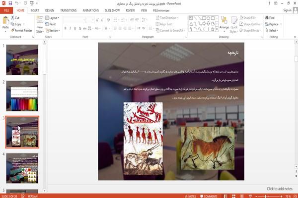Screen dimensions: 298x198
Task: Open Arrange options
Action: tap(224, 23)
